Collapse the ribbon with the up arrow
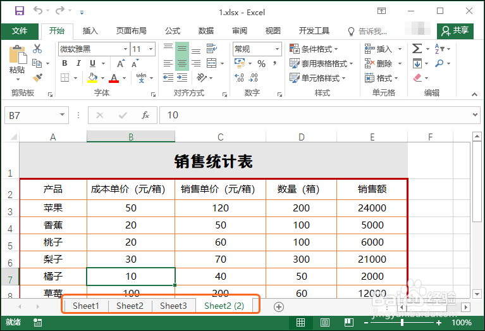The height and width of the screenshot is (331, 485). 474,94
